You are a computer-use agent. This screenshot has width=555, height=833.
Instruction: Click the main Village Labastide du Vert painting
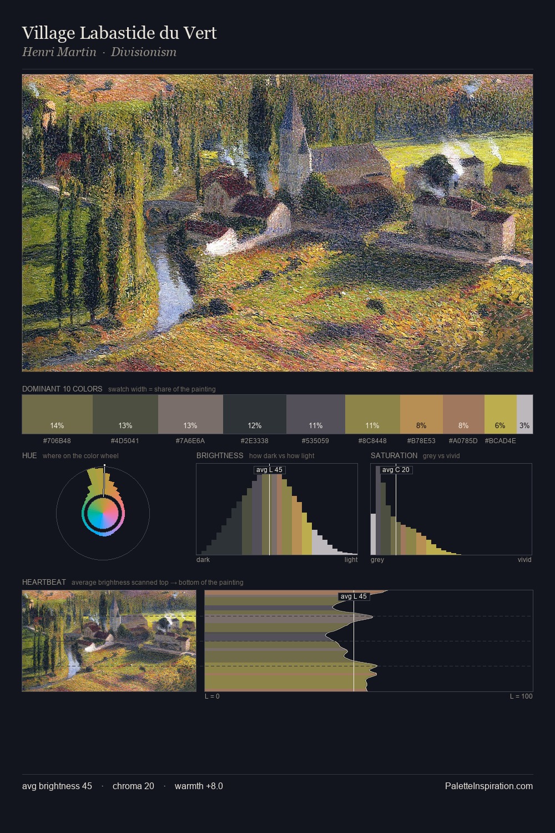277,223
